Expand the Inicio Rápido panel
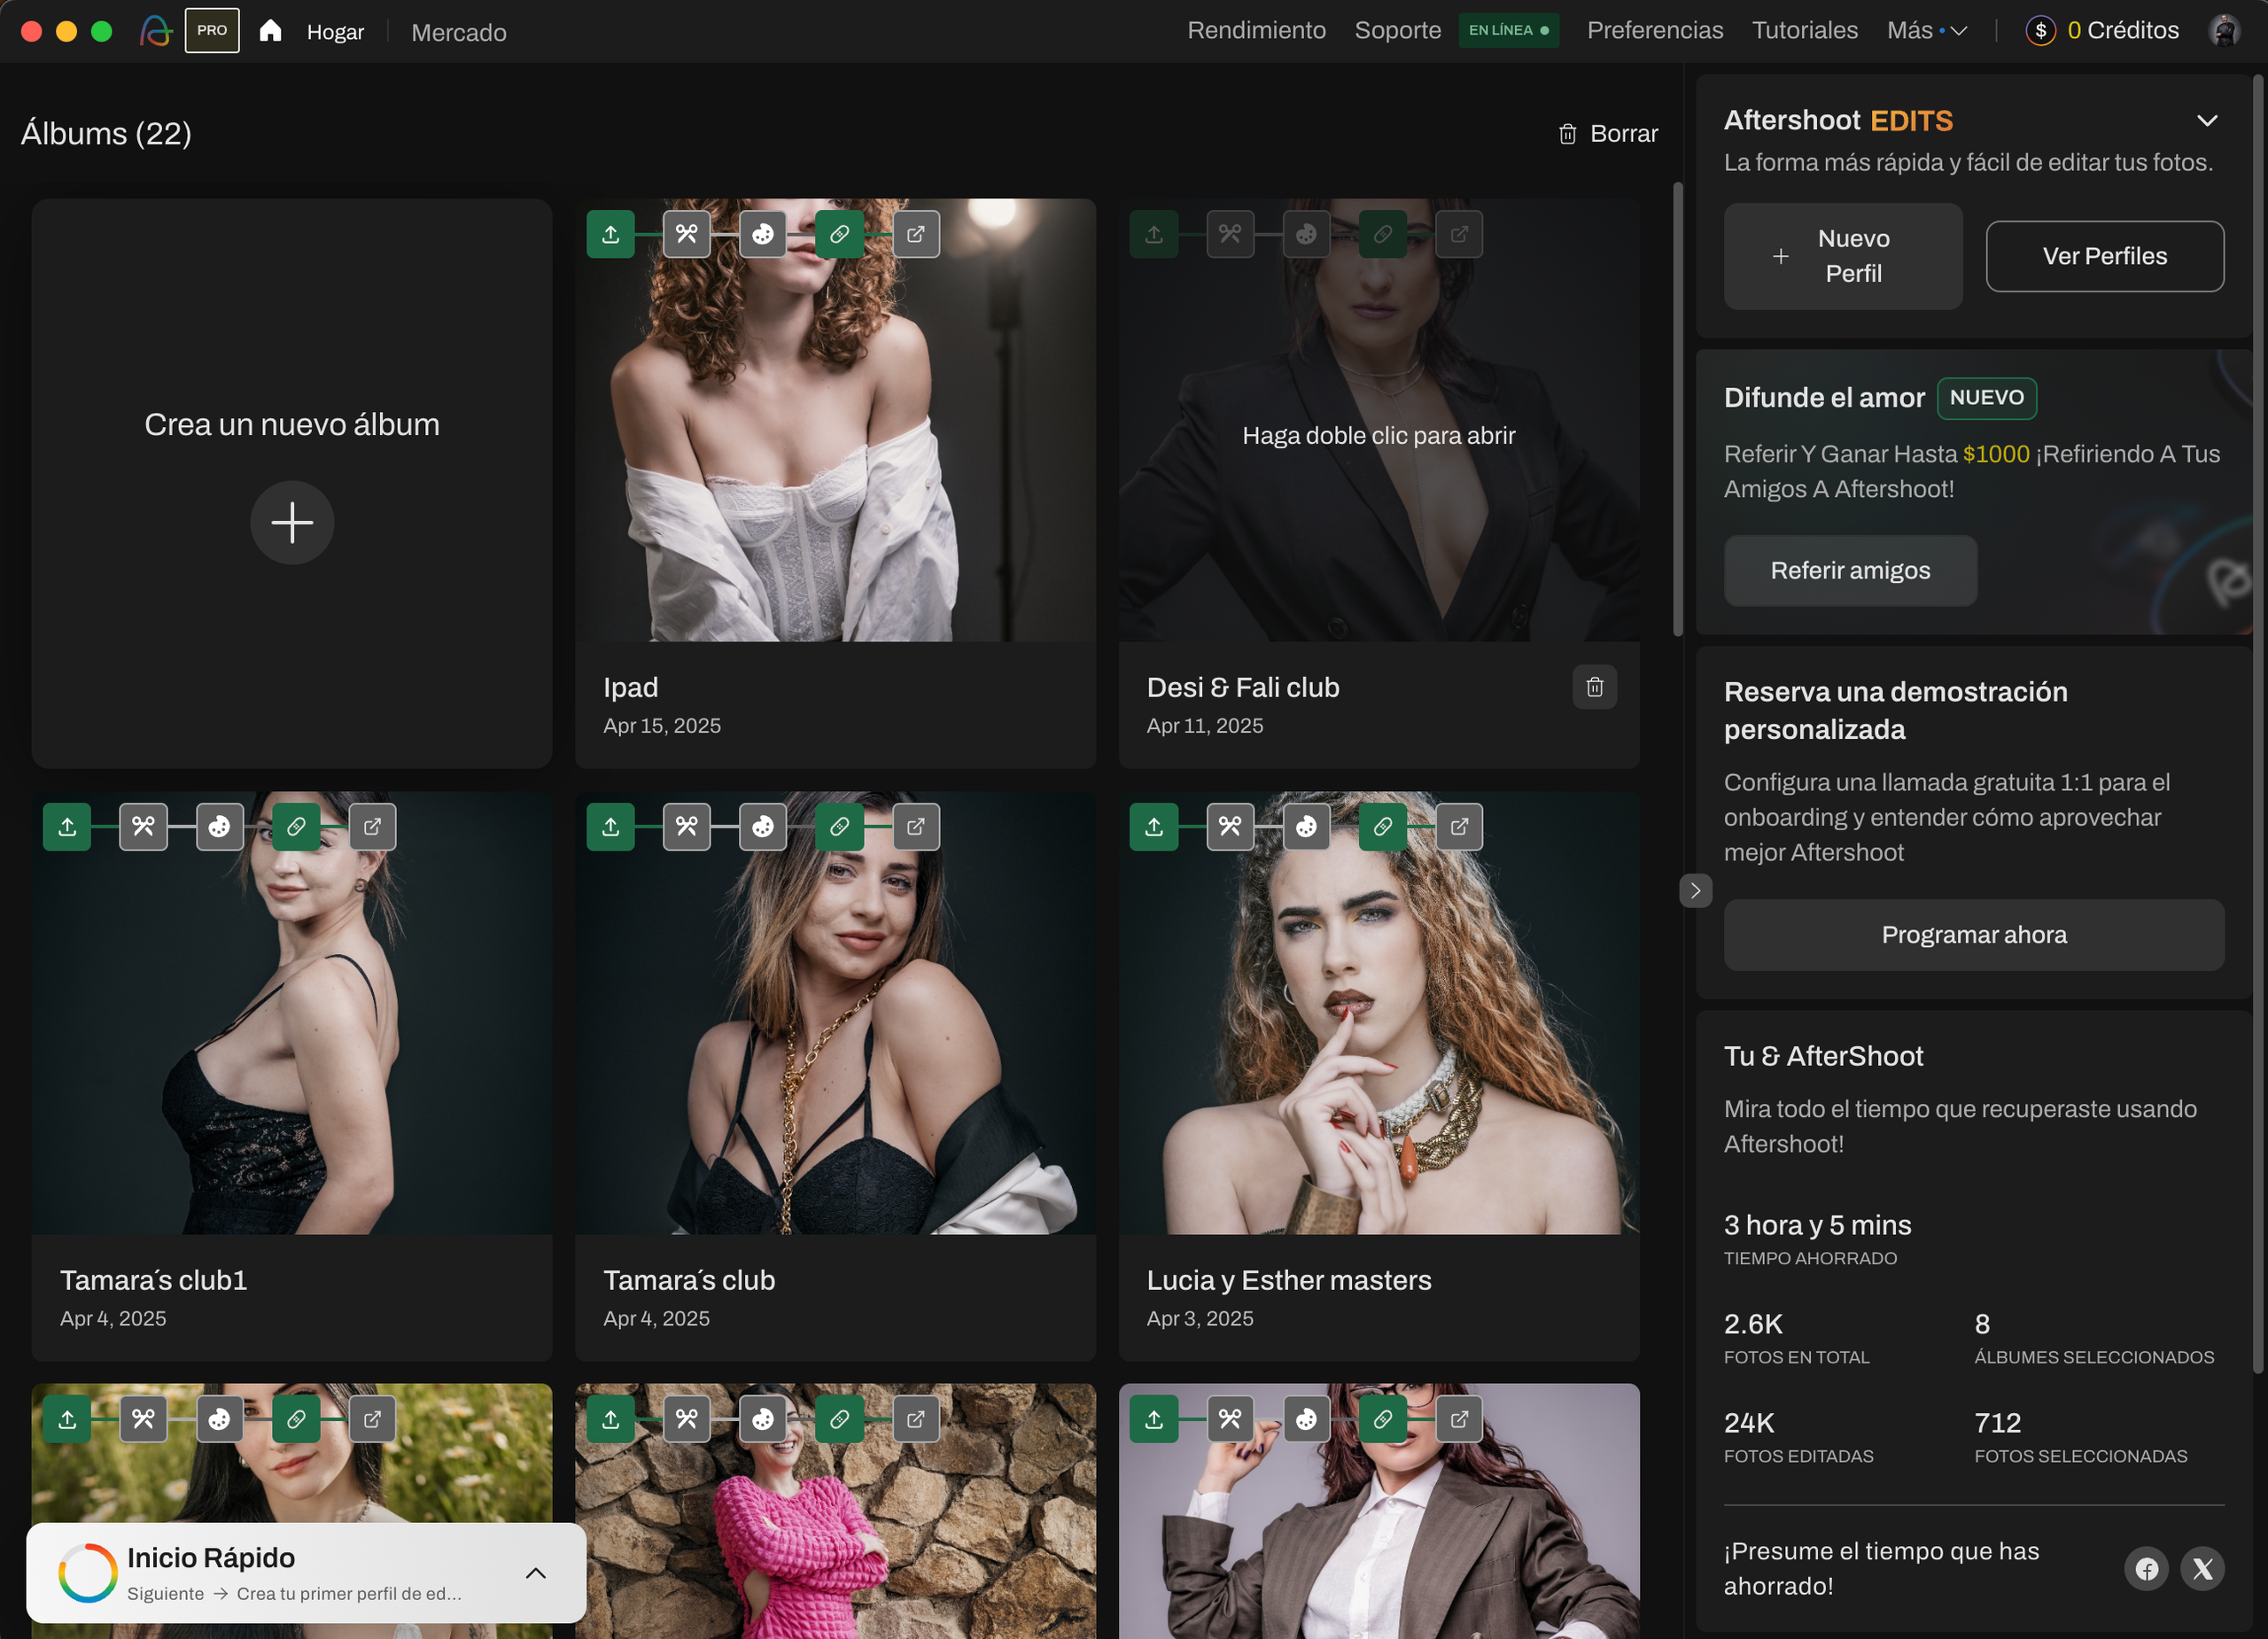This screenshot has height=1639, width=2268. point(536,1573)
